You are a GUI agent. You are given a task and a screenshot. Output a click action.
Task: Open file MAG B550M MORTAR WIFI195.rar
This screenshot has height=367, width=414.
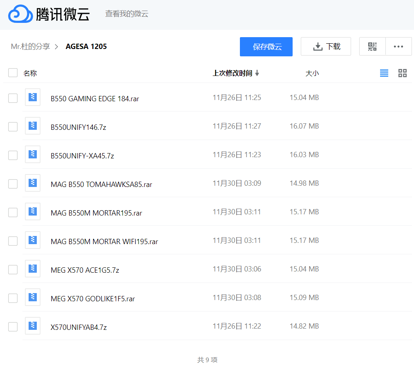click(104, 242)
